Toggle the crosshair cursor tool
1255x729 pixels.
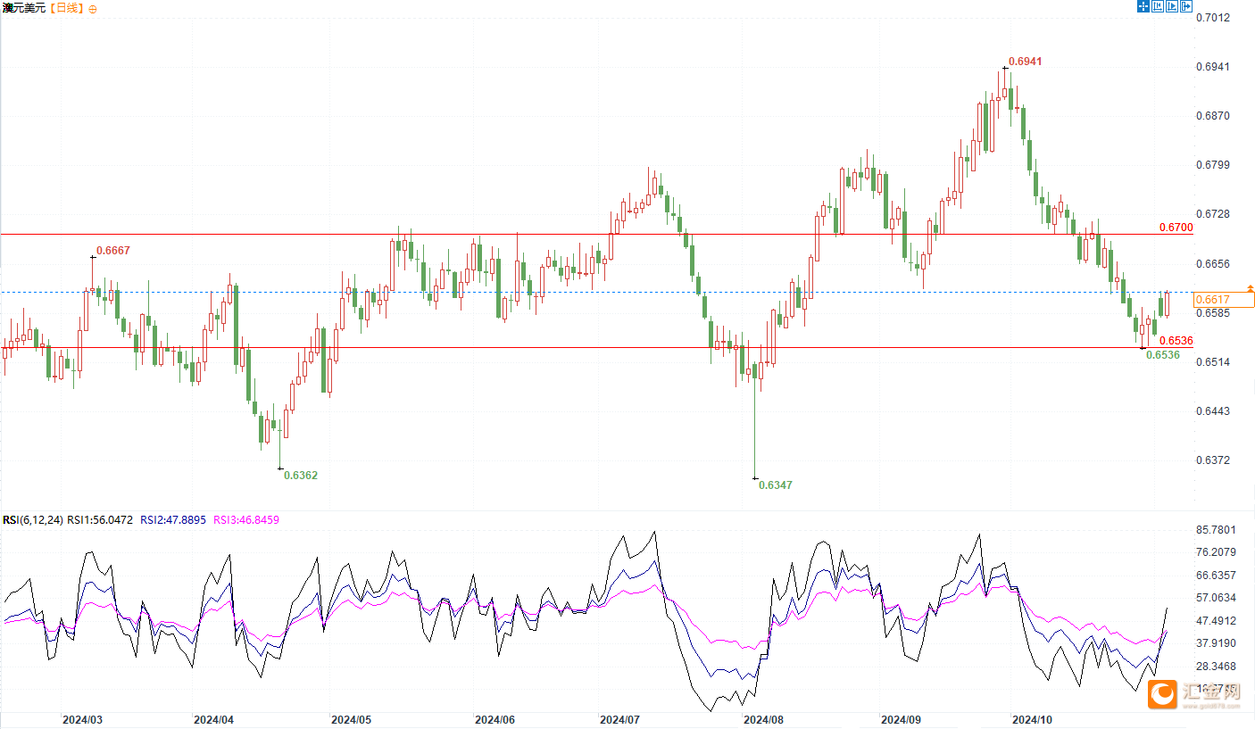[1143, 6]
